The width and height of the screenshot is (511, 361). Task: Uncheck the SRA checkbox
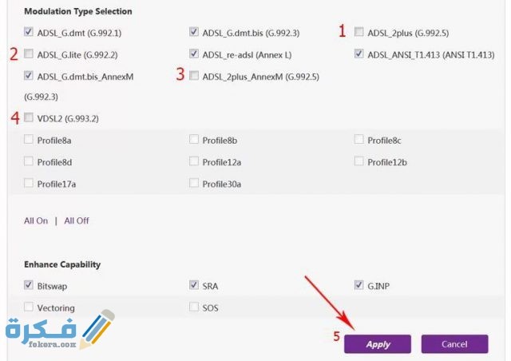pos(194,285)
